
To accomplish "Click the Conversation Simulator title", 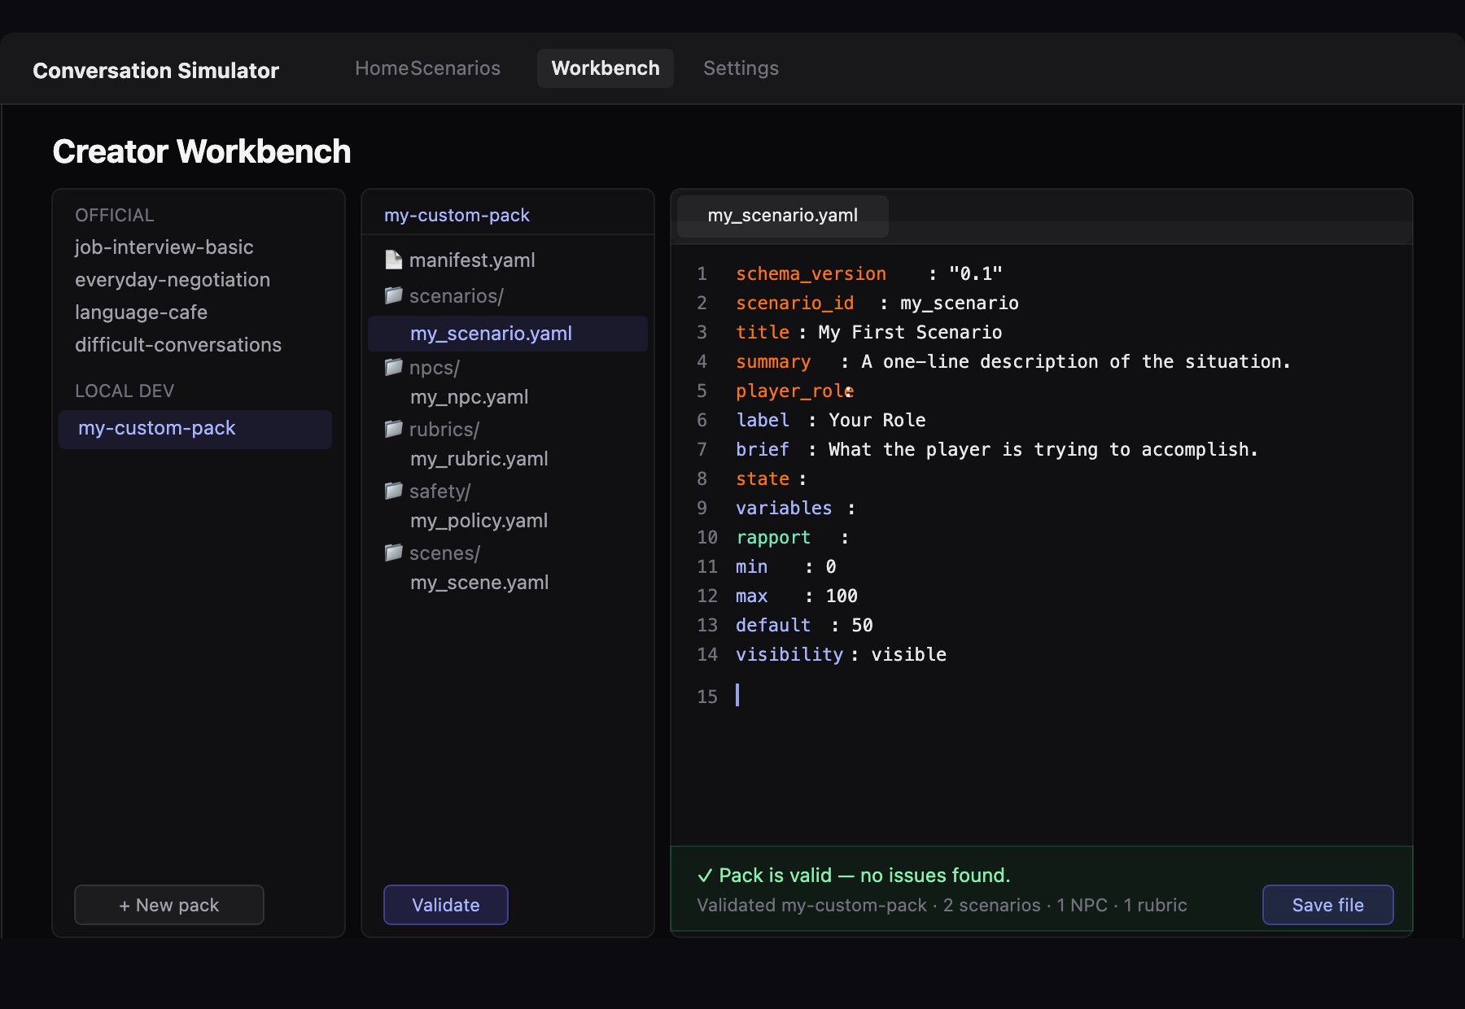I will coord(155,71).
